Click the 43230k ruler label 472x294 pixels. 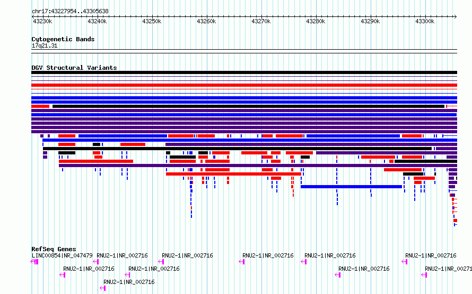(42, 21)
